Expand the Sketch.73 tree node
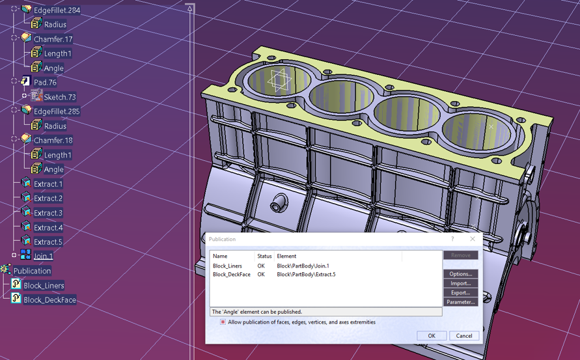 point(25,96)
